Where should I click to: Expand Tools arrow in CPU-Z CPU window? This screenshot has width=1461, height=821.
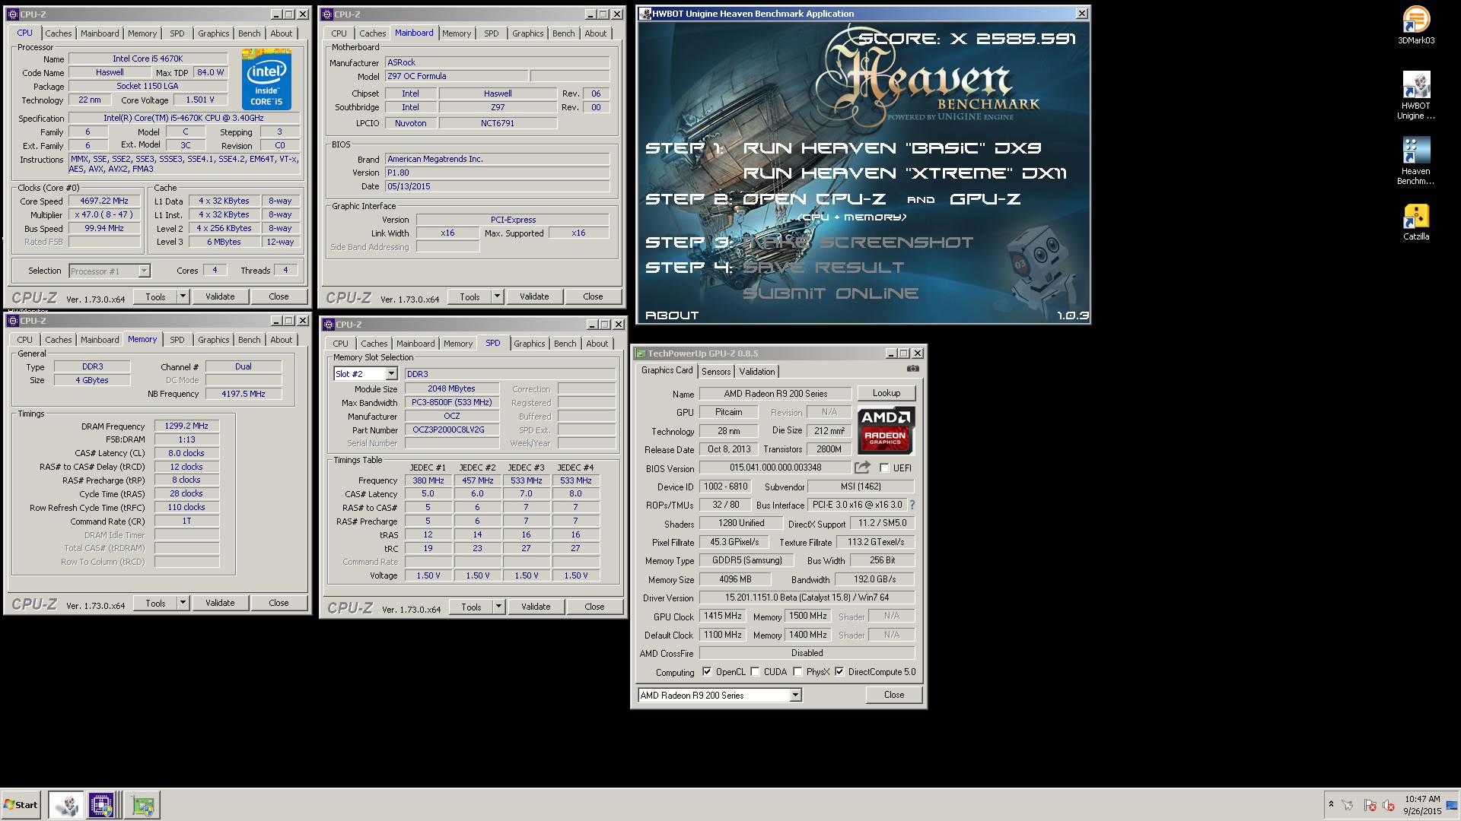pyautogui.click(x=183, y=296)
